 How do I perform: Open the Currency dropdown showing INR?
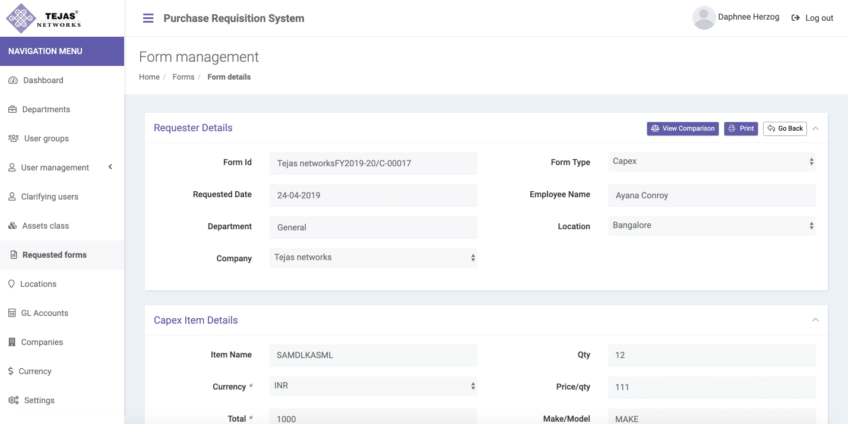click(374, 386)
